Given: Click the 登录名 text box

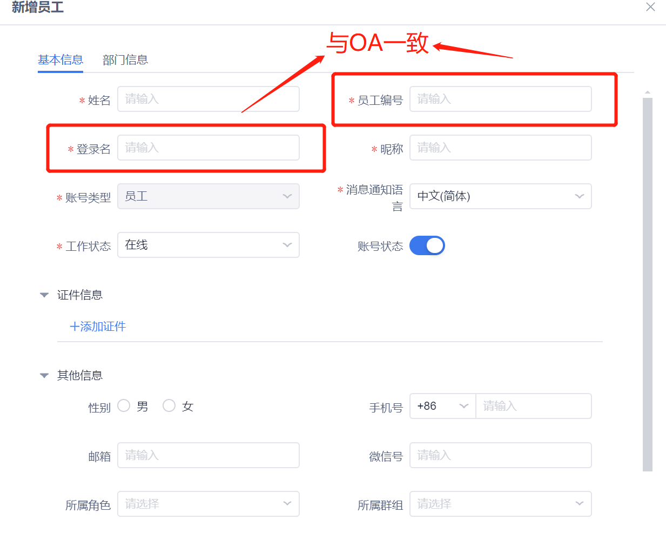Looking at the screenshot, I should tap(208, 148).
